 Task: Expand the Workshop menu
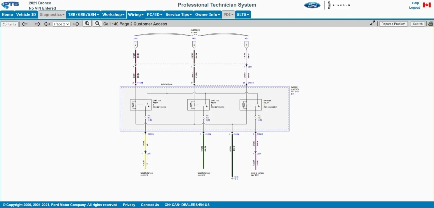[x=113, y=14]
